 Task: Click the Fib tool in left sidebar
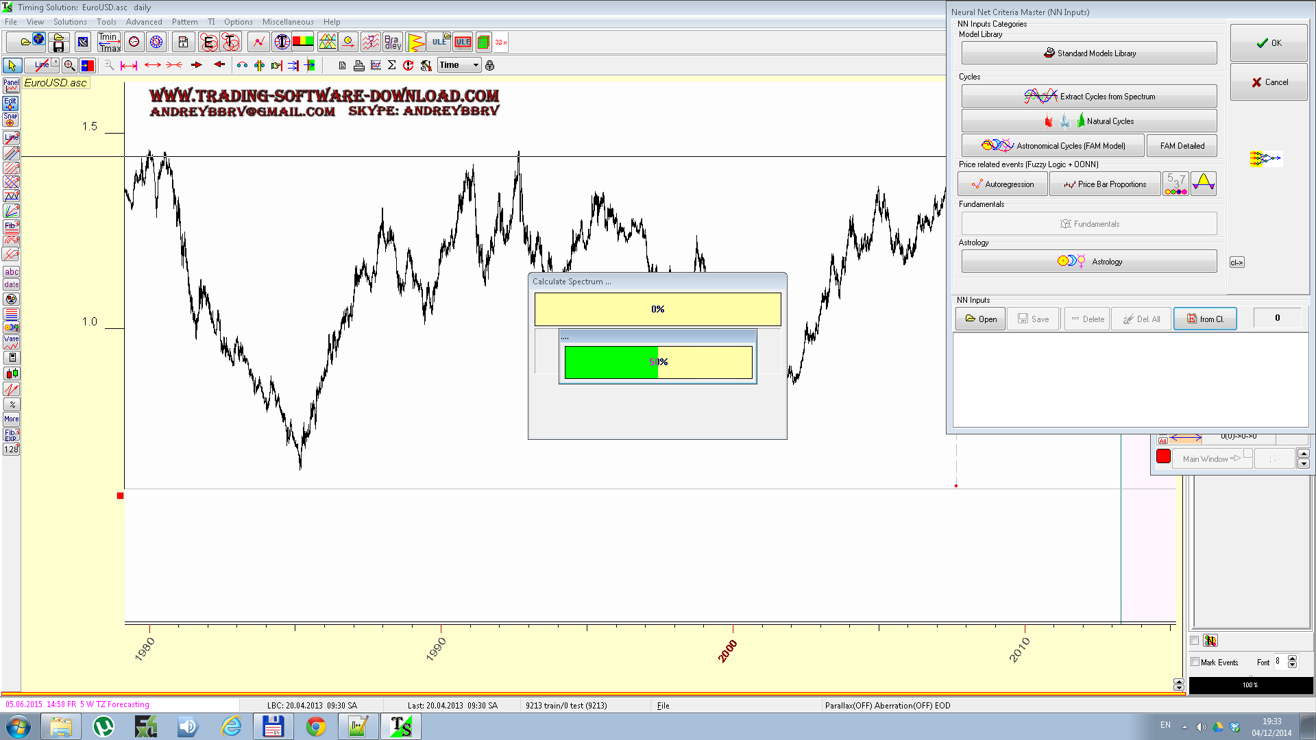(11, 225)
